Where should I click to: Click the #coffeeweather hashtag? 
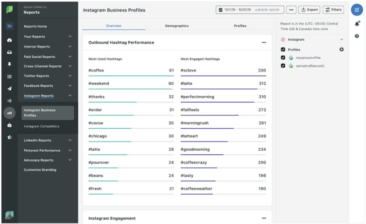click(196, 188)
